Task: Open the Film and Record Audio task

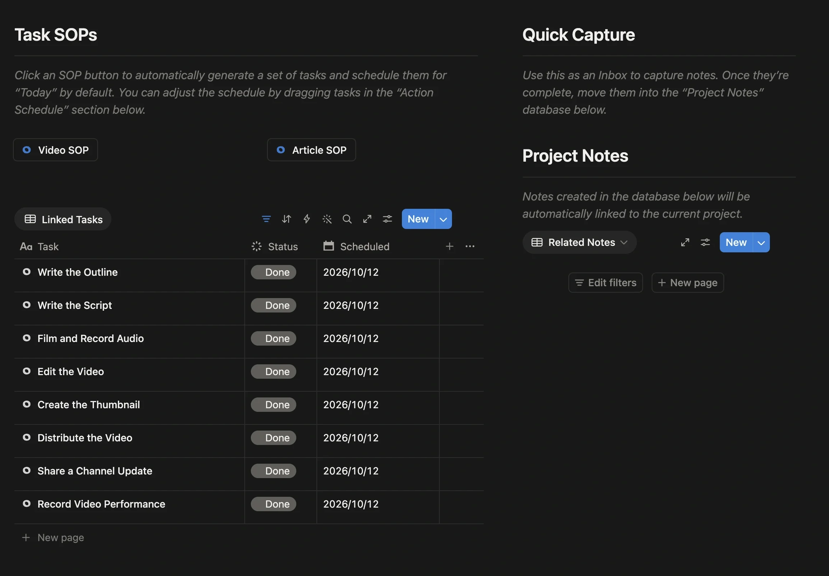Action: pyautogui.click(x=90, y=338)
